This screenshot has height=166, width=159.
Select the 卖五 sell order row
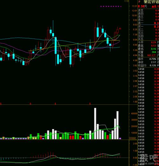pos(149,11)
